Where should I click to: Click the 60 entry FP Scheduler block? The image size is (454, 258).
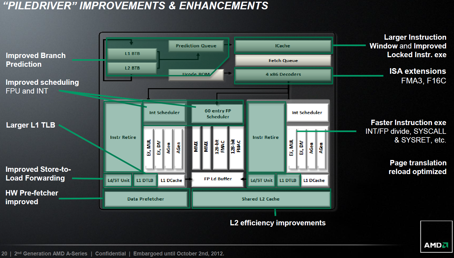218,114
